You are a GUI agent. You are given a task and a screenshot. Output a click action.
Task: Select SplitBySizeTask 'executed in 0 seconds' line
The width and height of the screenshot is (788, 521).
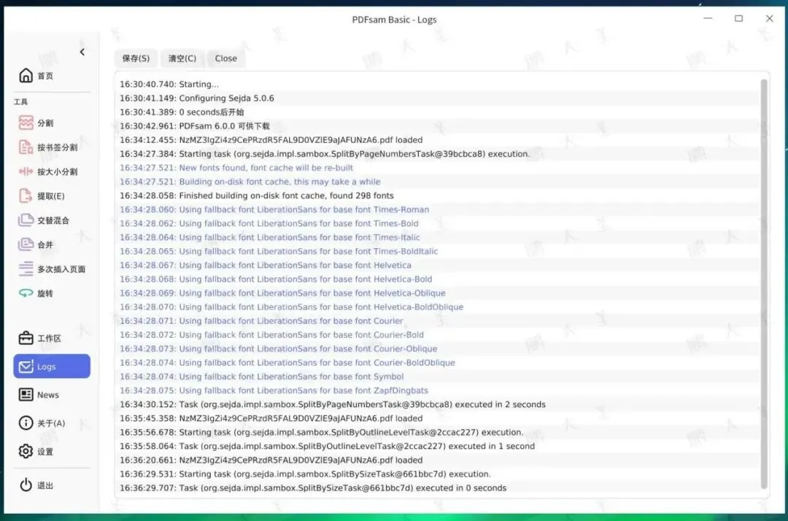pyautogui.click(x=437, y=488)
